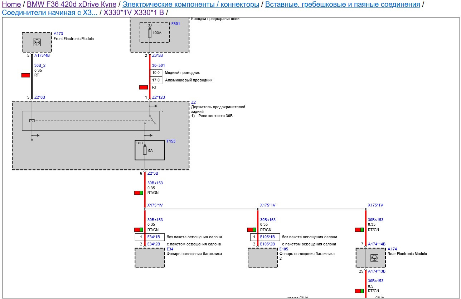Open connector Z3*5B label

coord(157,55)
